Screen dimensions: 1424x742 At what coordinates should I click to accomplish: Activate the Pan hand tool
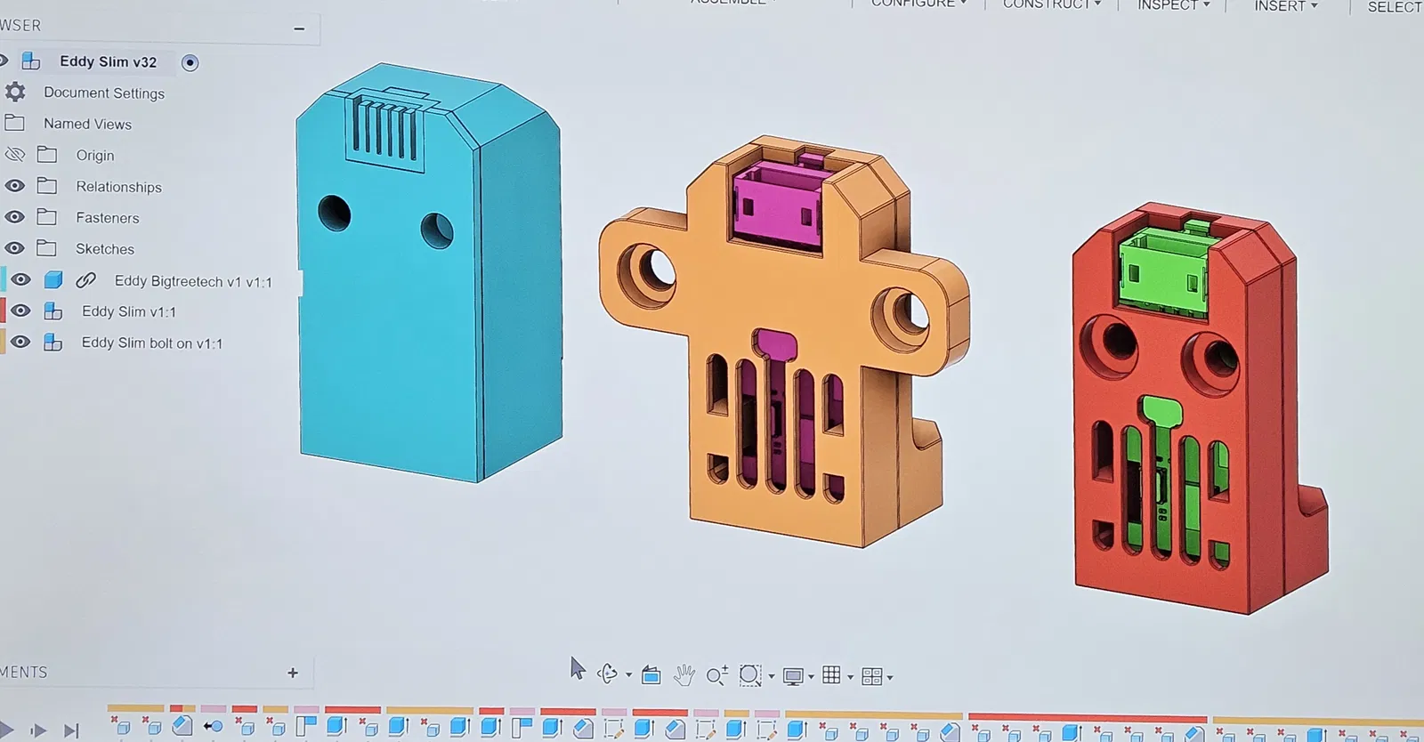coord(684,675)
